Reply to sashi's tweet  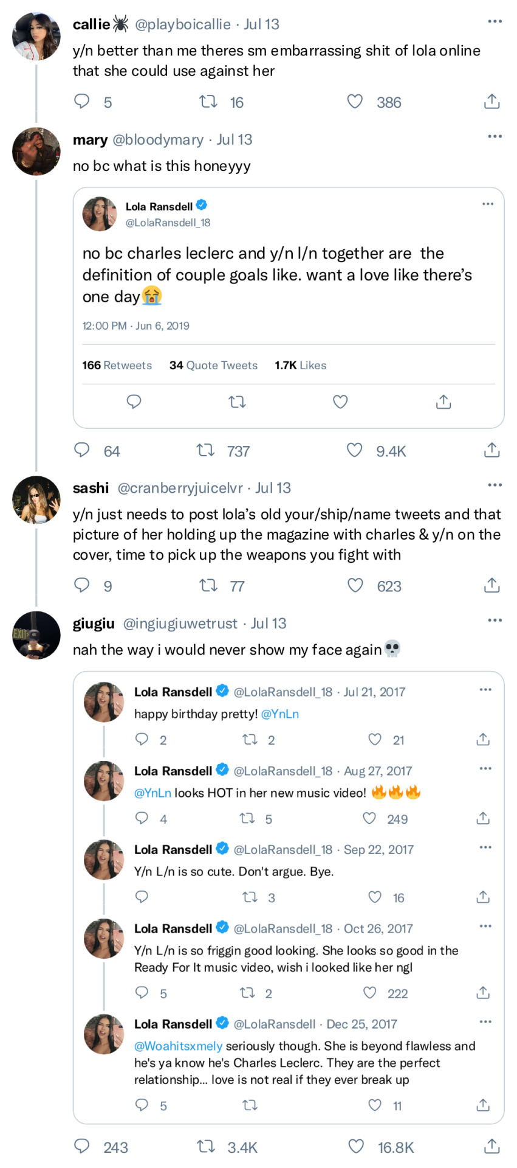(x=82, y=585)
